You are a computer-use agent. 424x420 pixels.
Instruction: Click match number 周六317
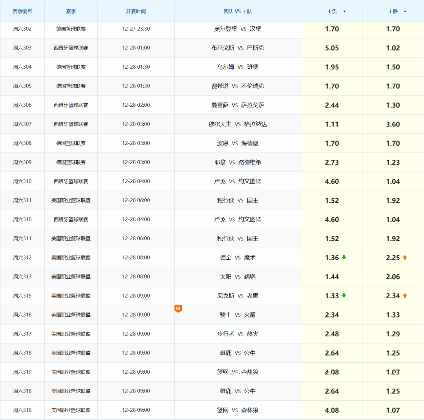click(x=22, y=334)
